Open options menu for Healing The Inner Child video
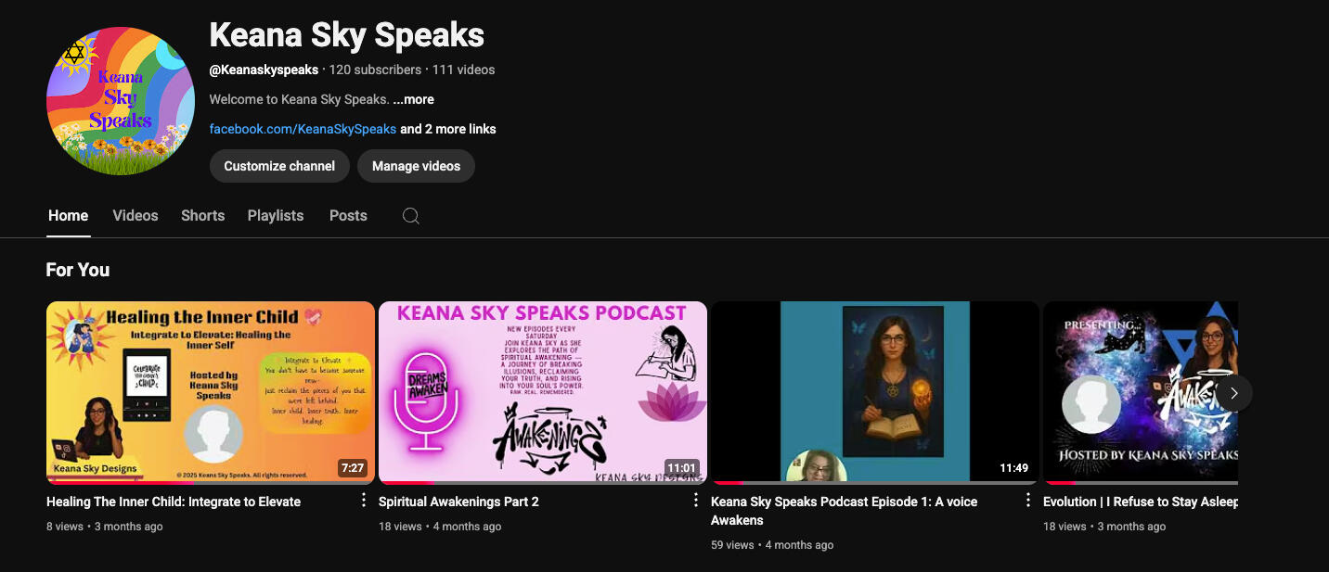Image resolution: width=1329 pixels, height=572 pixels. coord(364,501)
